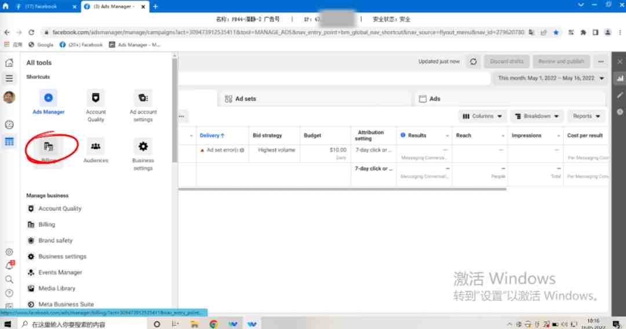Open Audiences shortcut icon
Screen dimensions: 626x329
pyautogui.click(x=96, y=147)
